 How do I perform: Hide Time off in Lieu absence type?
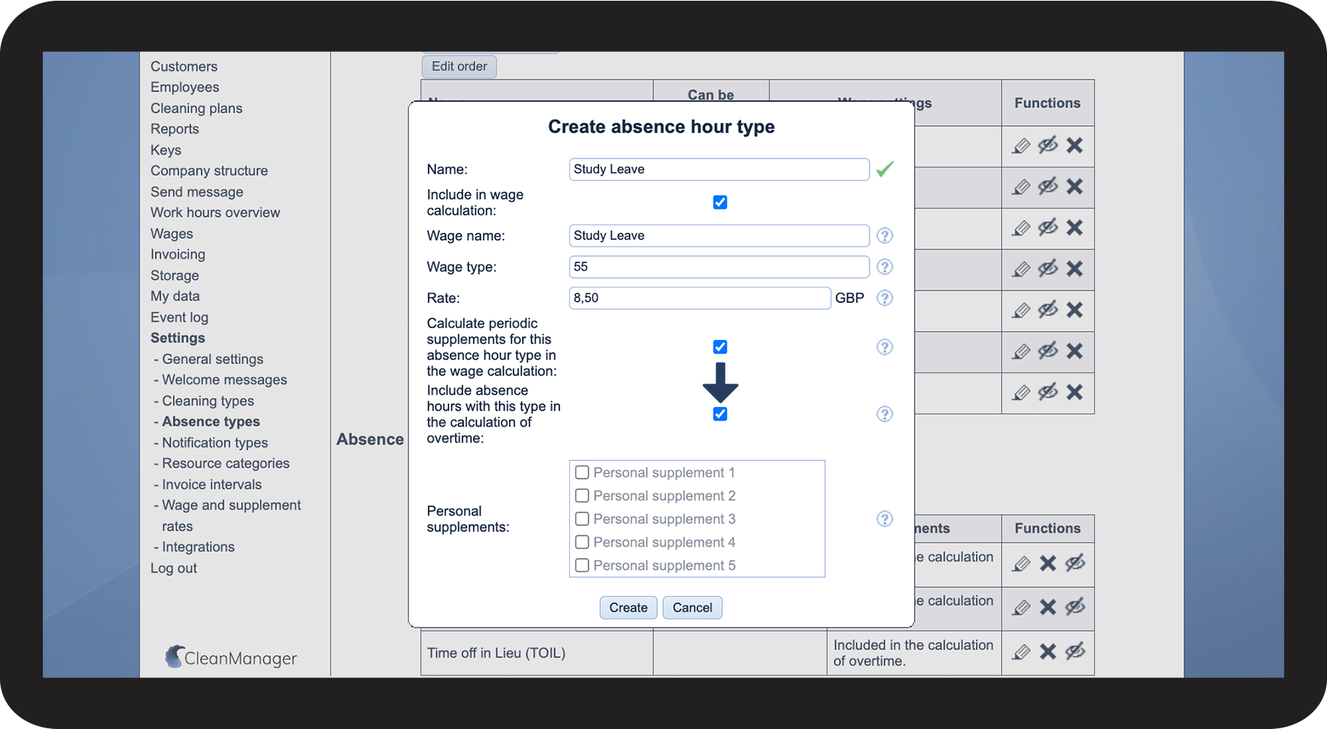[1075, 652]
